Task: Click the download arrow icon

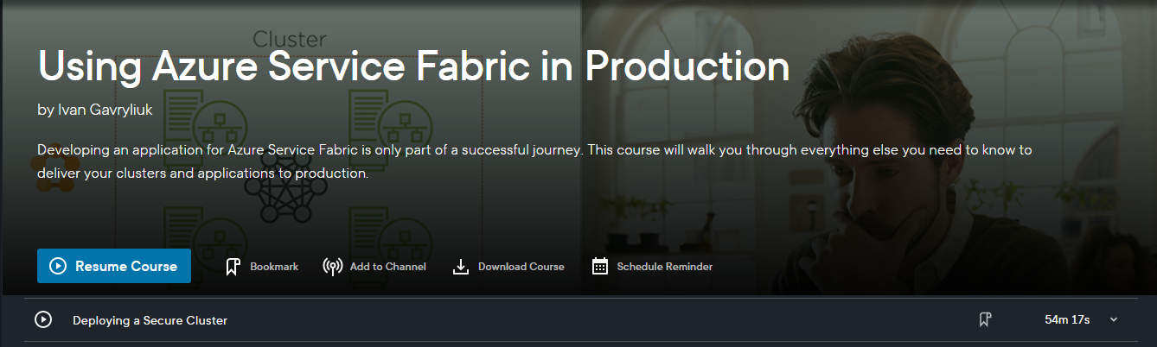Action: pyautogui.click(x=461, y=267)
